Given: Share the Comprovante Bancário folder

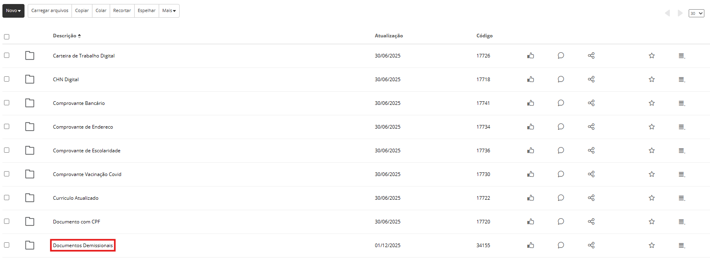Looking at the screenshot, I should tap(591, 103).
